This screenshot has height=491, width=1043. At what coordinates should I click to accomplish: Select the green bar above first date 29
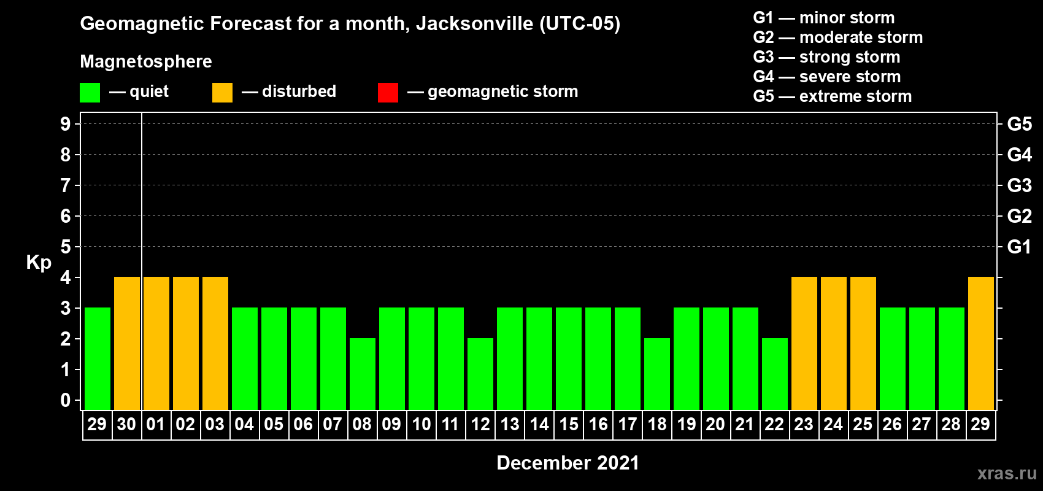(x=98, y=359)
